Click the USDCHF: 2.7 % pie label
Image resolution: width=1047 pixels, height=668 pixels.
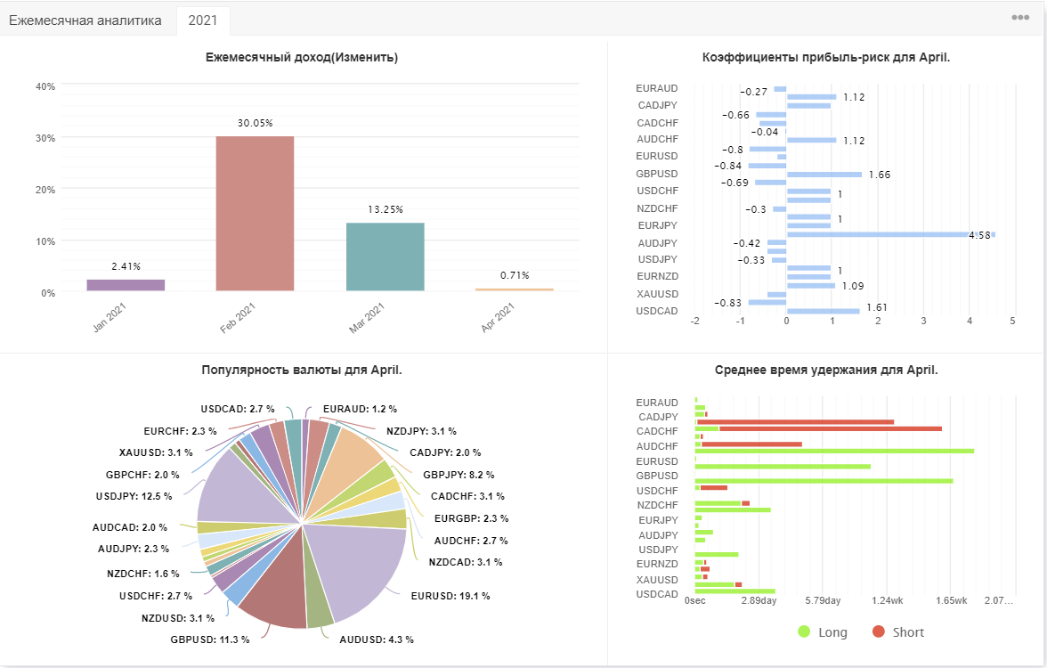pos(156,596)
